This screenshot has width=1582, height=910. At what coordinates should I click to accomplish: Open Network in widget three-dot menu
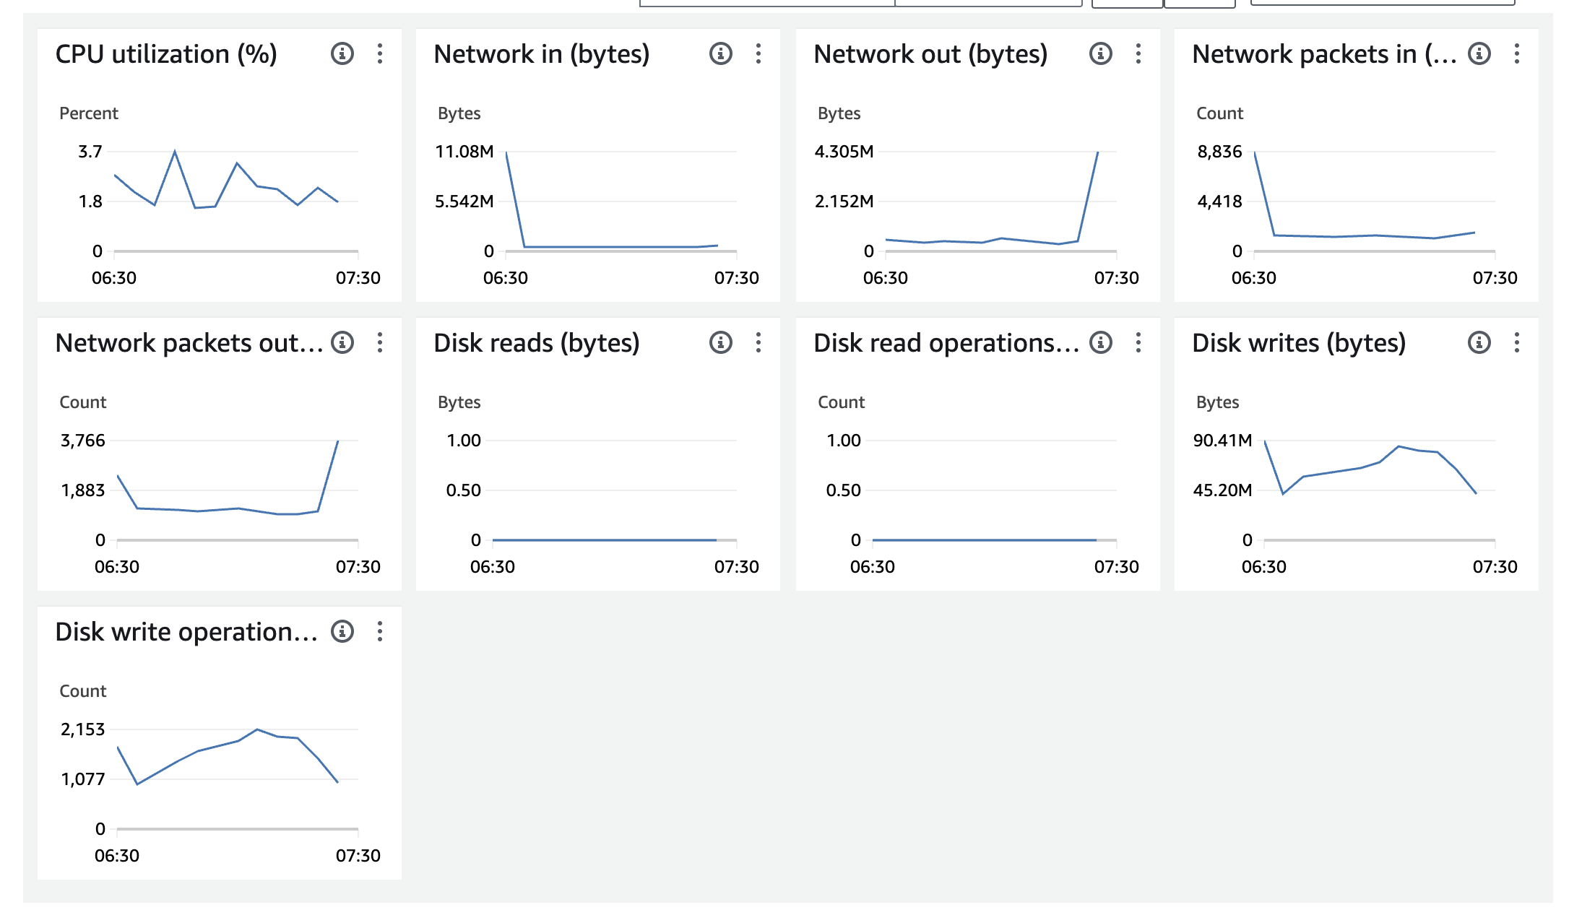pos(758,53)
